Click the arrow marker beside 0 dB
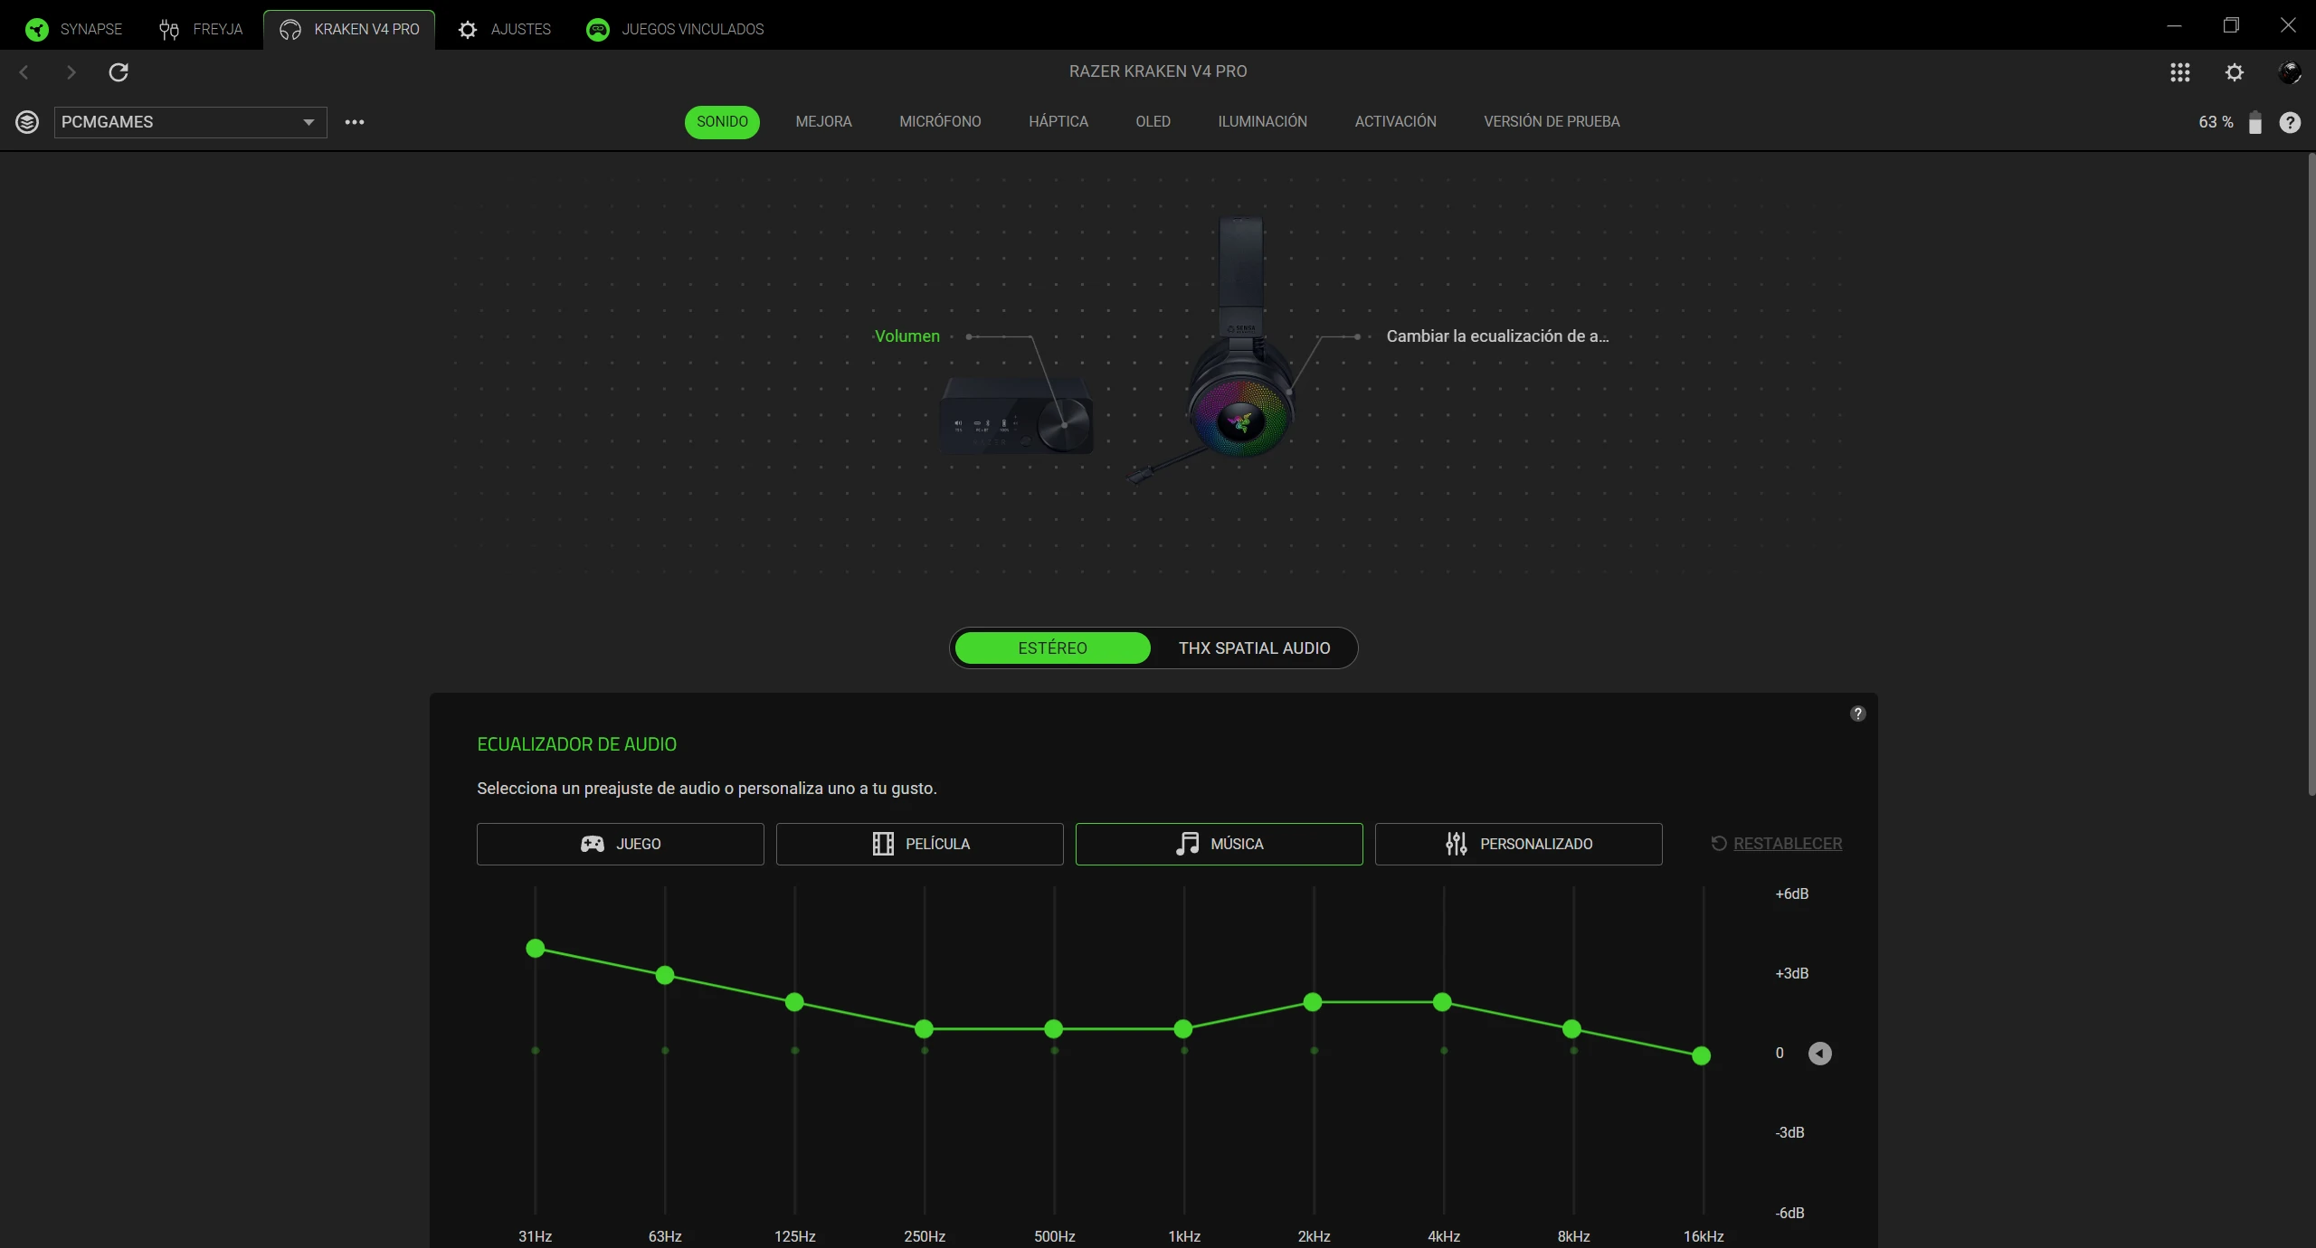Screen dimensions: 2316x1248 1819,1054
